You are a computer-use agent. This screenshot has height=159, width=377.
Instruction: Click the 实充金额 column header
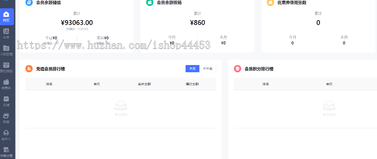(x=144, y=84)
